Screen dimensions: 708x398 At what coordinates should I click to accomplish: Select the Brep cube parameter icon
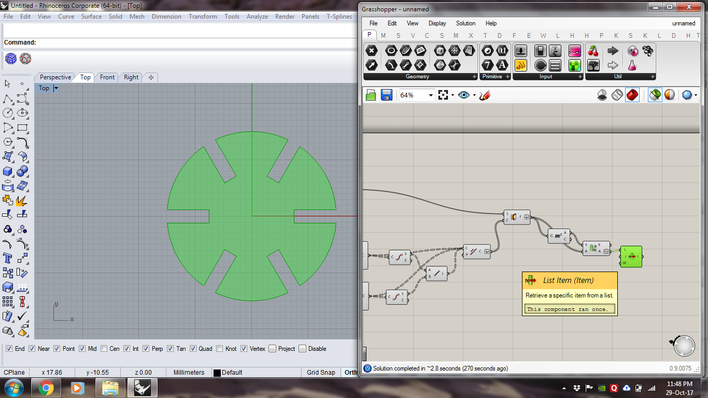click(x=440, y=50)
